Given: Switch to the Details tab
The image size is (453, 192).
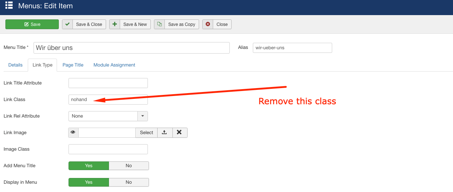Looking at the screenshot, I should (16, 65).
